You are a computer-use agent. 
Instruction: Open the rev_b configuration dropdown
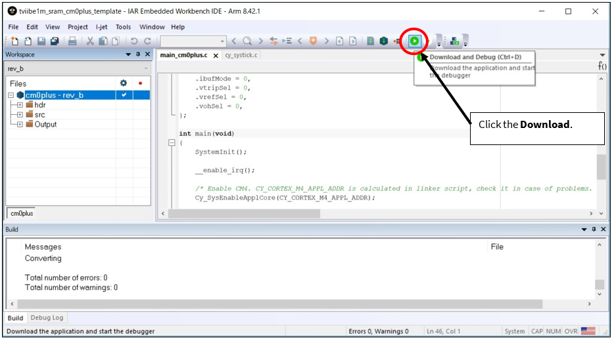pyautogui.click(x=78, y=69)
